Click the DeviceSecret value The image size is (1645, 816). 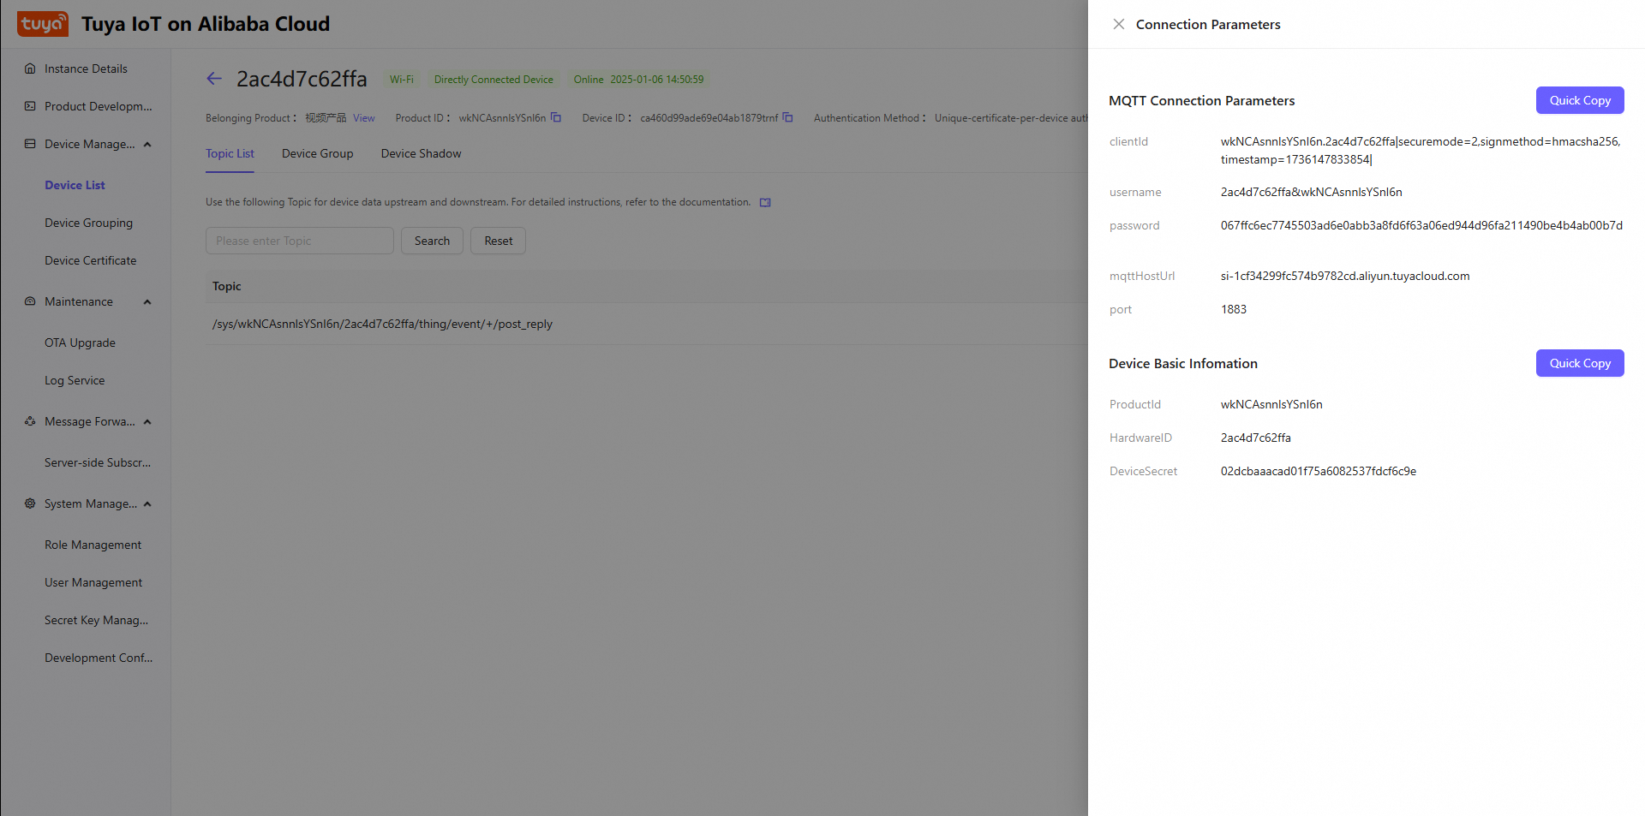pyautogui.click(x=1319, y=471)
